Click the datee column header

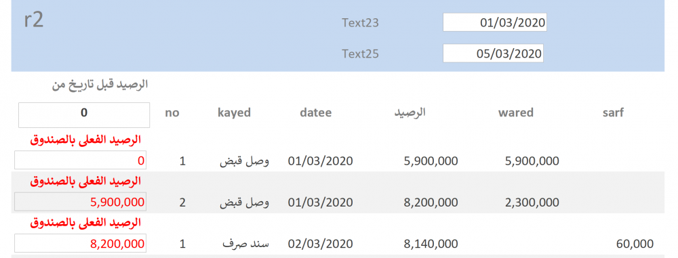pos(316,113)
